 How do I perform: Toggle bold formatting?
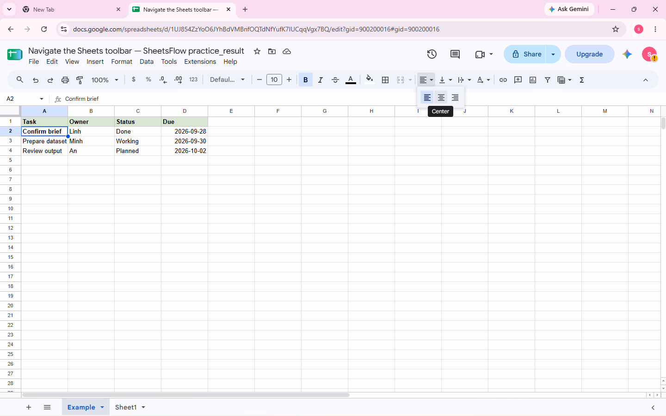pos(306,80)
